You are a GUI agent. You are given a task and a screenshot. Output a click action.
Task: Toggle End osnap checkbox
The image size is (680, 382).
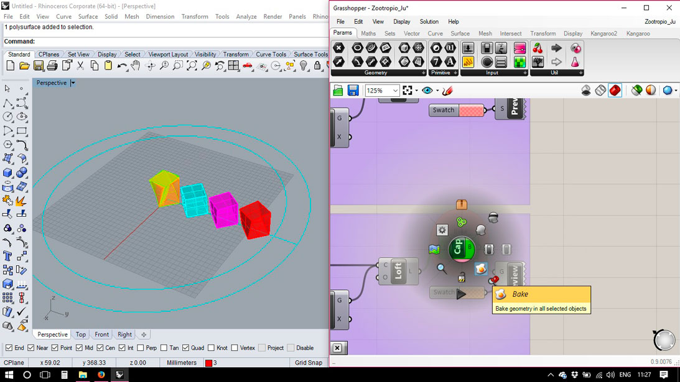(9, 348)
